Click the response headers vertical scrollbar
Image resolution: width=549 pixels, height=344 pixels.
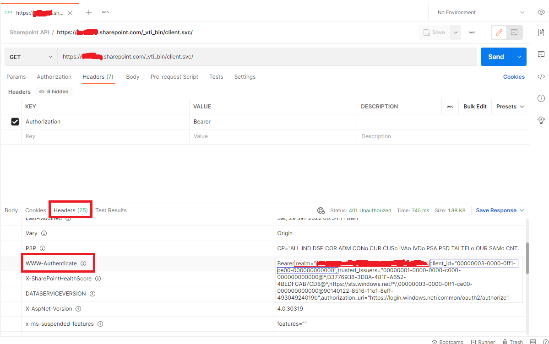coord(527,258)
